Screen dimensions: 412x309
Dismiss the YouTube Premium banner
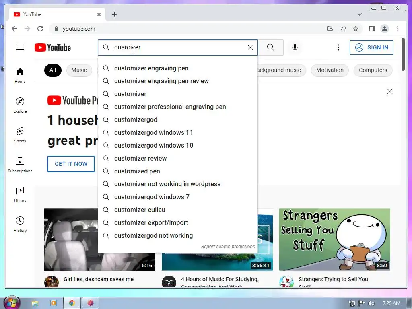(389, 91)
